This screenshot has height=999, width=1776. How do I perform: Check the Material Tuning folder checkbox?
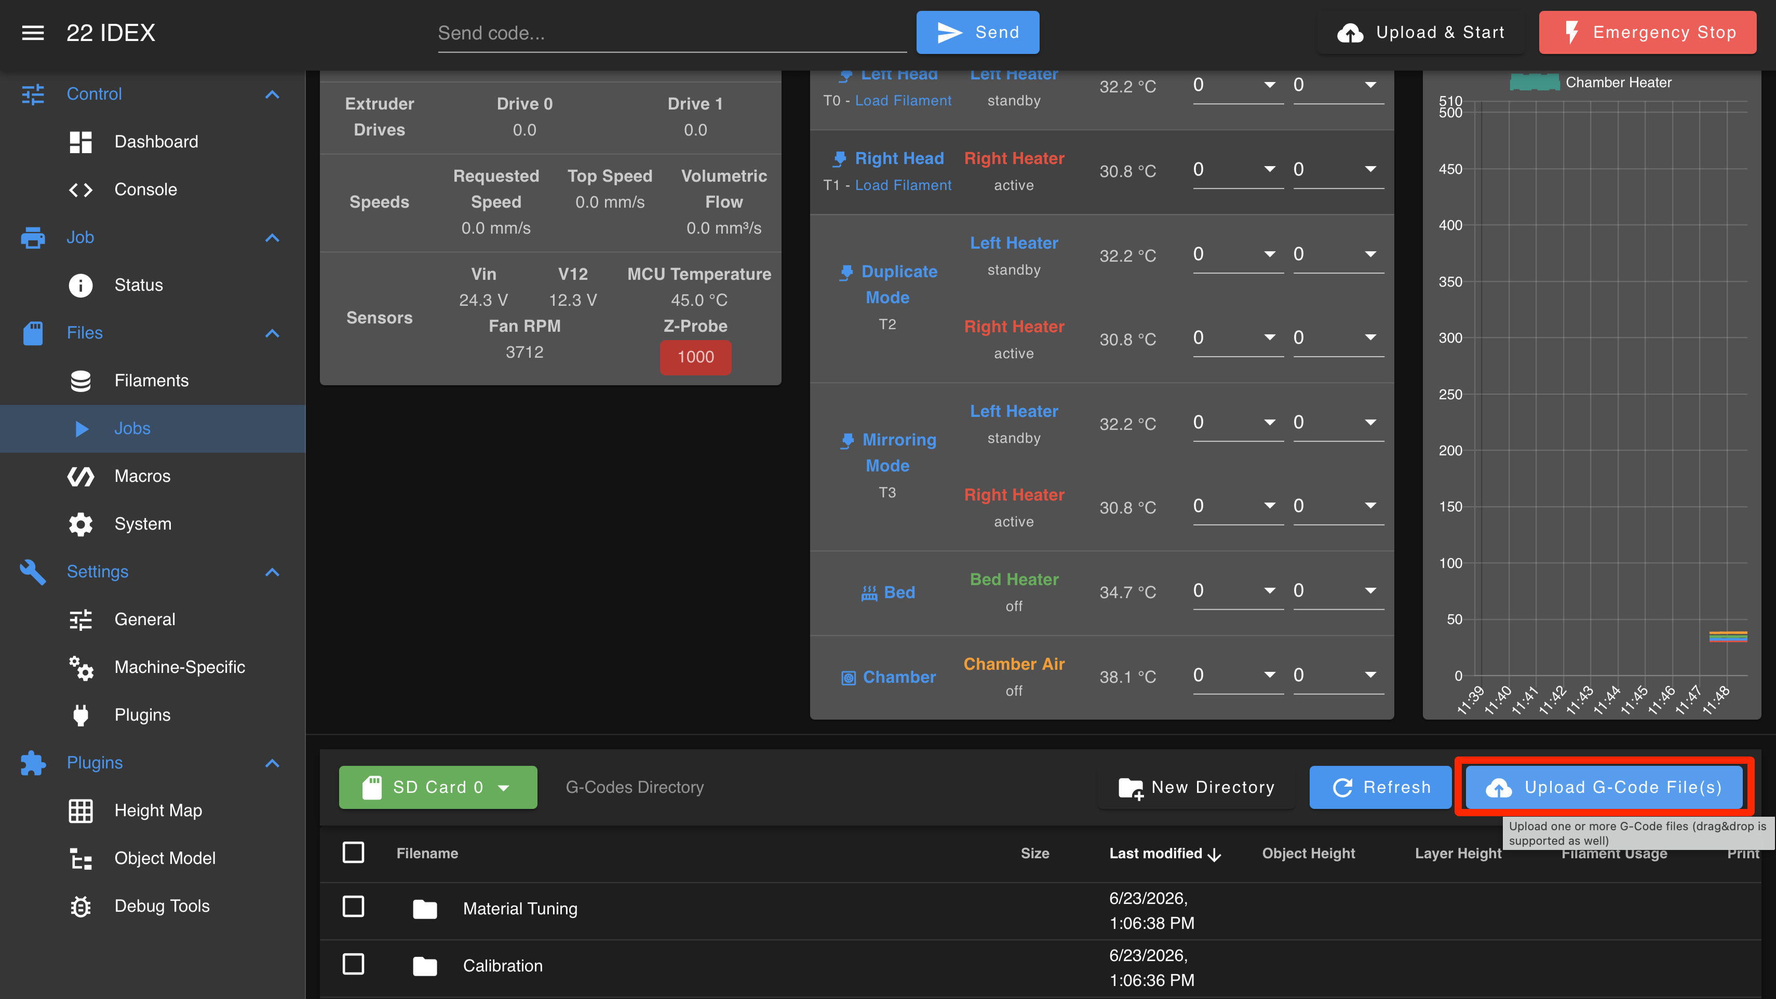[353, 907]
